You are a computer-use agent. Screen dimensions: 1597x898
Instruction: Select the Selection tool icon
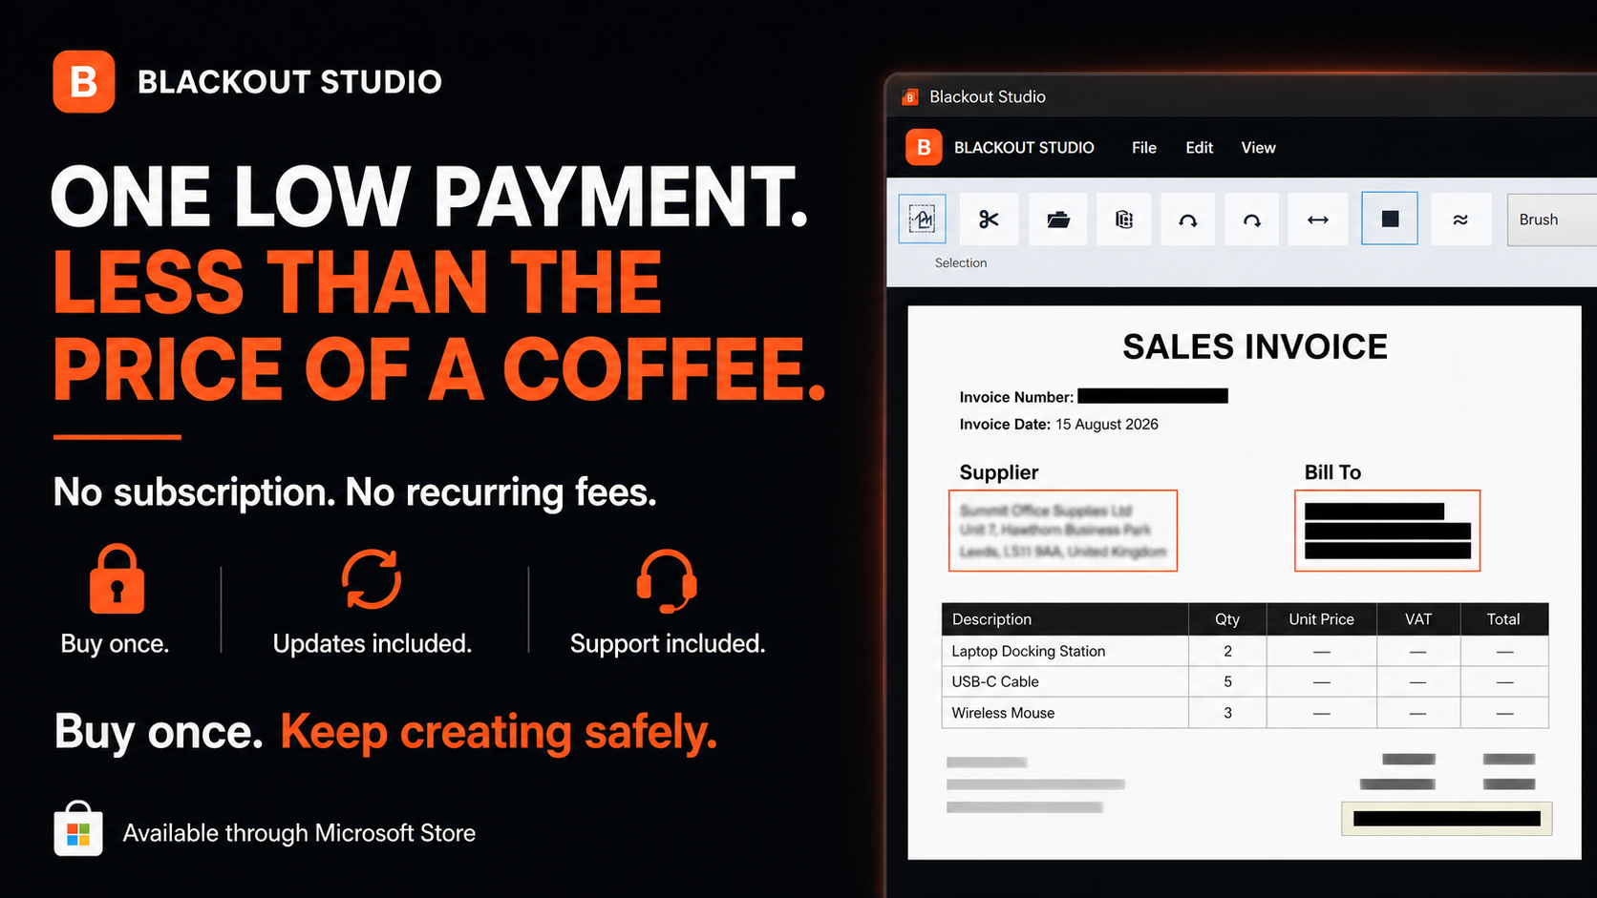922,219
